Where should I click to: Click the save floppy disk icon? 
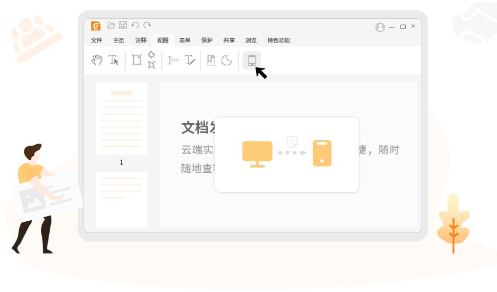123,25
